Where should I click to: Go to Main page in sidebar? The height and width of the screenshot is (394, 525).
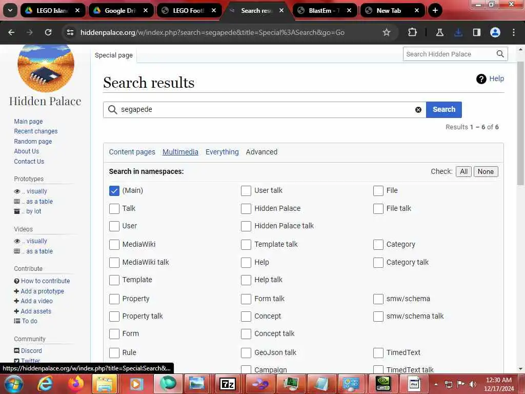point(28,121)
